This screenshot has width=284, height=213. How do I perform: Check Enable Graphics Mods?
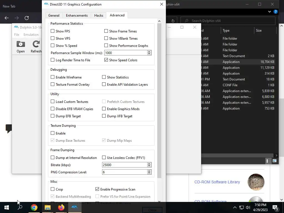(104, 109)
